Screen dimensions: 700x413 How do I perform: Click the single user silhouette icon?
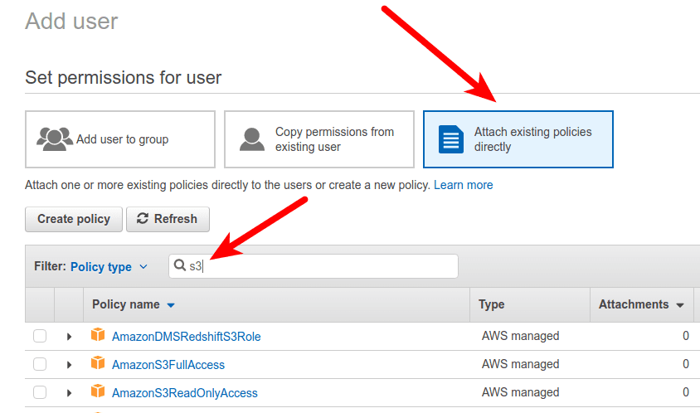pyautogui.click(x=252, y=139)
